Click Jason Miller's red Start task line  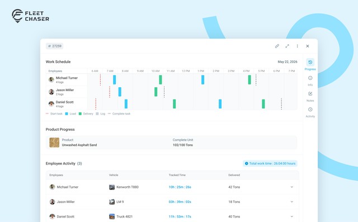(x=110, y=92)
